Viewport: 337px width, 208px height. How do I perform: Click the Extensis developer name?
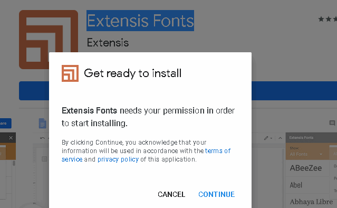point(108,43)
